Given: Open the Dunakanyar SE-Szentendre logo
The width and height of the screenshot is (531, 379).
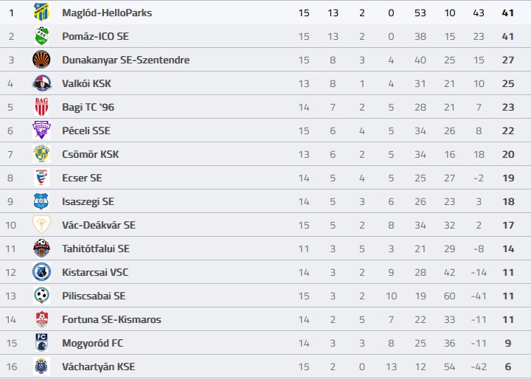Looking at the screenshot, I should (41, 60).
